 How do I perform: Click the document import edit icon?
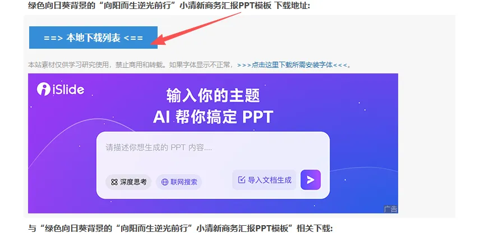(x=242, y=180)
